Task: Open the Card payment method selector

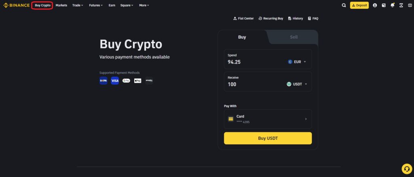Action: click(x=268, y=119)
